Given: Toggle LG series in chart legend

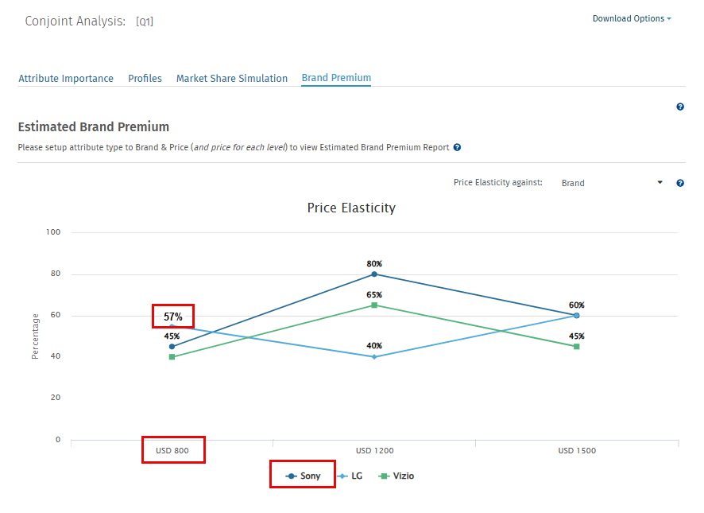Looking at the screenshot, I should click(x=350, y=476).
